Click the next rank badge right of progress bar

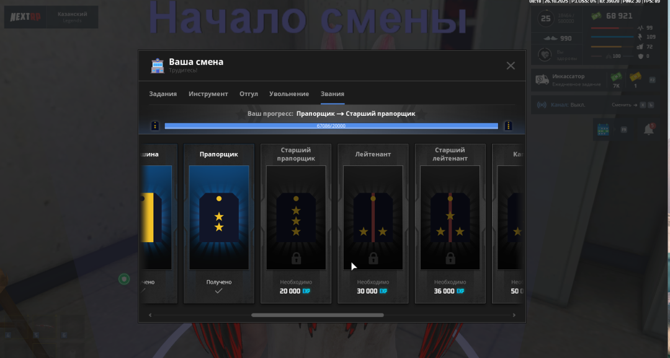coord(508,126)
